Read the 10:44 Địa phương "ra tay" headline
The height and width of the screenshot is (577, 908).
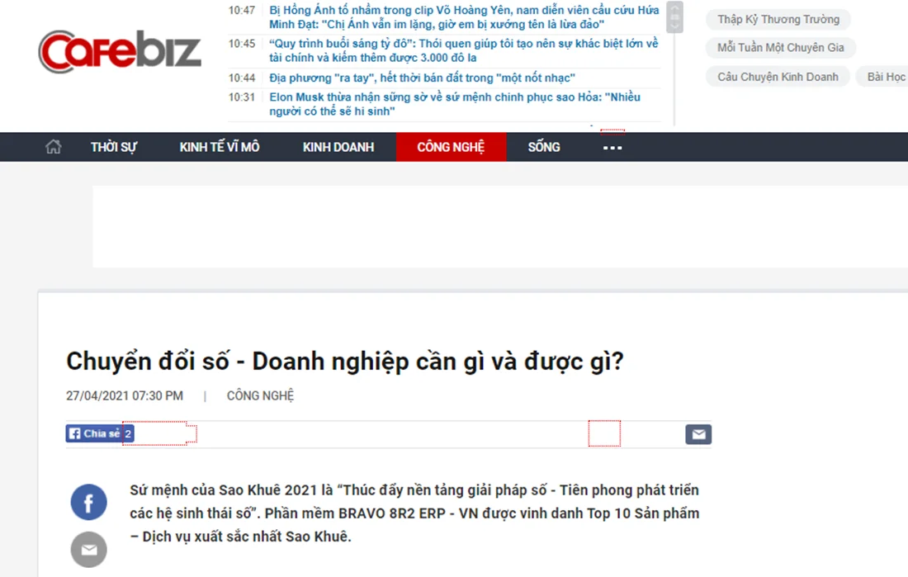click(422, 78)
